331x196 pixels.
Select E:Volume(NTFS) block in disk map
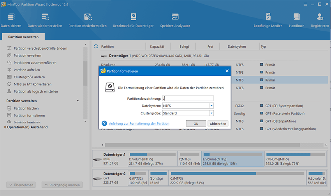coord(232,159)
